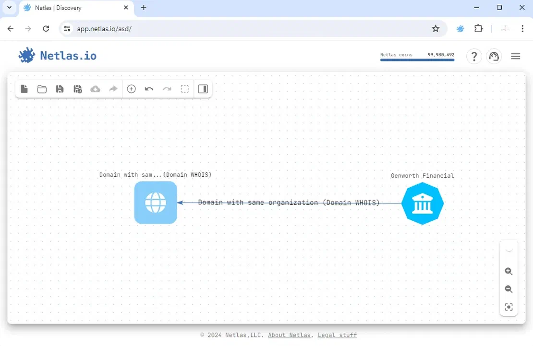Go back in browser history

point(11,28)
